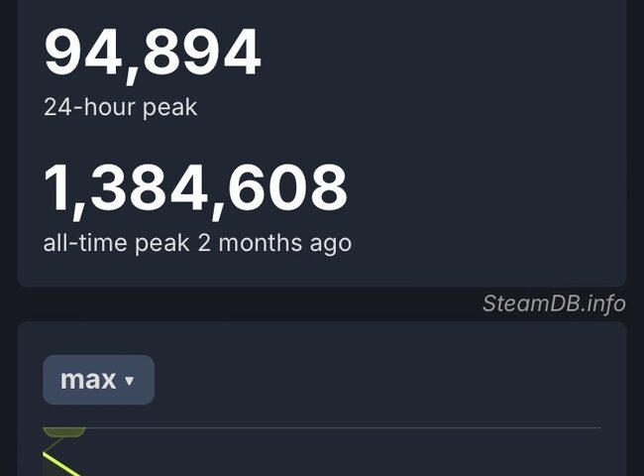The height and width of the screenshot is (476, 644).
Task: Click the small arrow beside max
Action: [130, 381]
